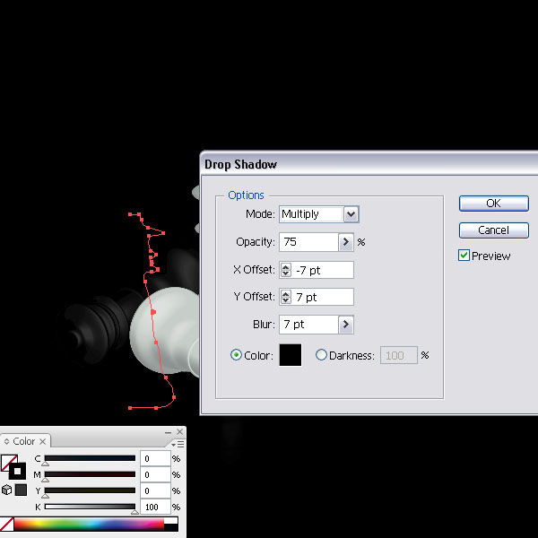Toggle the Color panel collapse arrows icon
This screenshot has width=538, height=538.
click(x=6, y=441)
